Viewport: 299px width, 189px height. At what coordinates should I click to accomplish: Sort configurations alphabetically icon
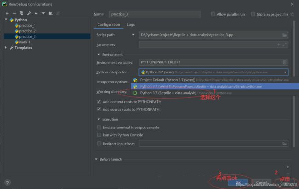[58, 13]
